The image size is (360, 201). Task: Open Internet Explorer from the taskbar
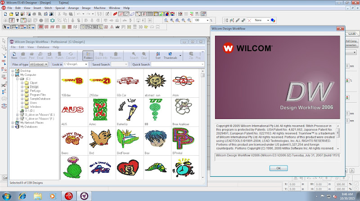pyautogui.click(x=22, y=196)
